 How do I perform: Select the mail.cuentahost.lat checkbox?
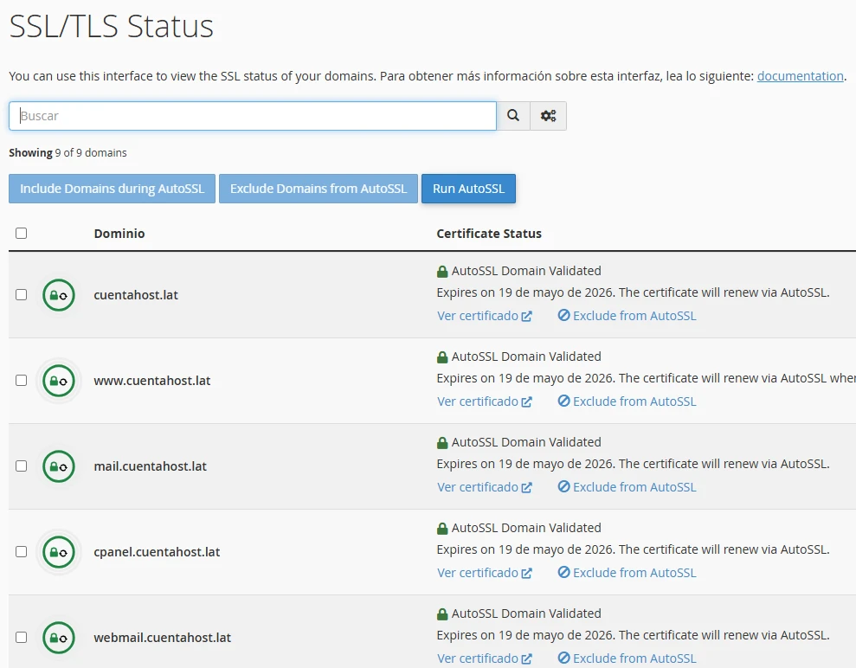pos(22,466)
